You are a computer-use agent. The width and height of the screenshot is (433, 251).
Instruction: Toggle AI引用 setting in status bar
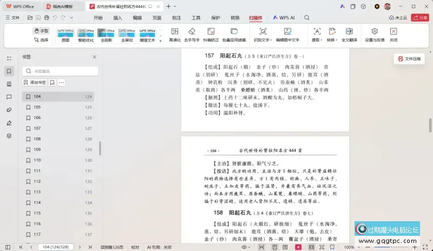point(159,247)
